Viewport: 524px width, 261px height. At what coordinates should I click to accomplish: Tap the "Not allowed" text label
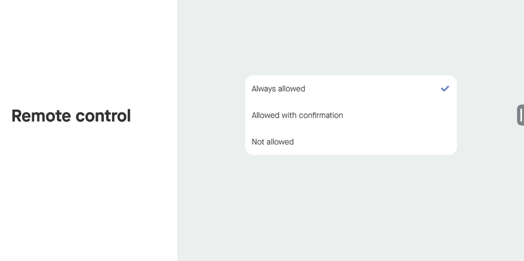coord(273,142)
